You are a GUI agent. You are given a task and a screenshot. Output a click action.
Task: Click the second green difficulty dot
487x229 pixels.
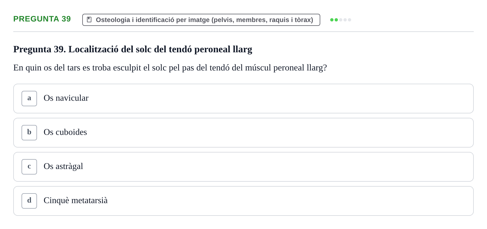tap(336, 20)
